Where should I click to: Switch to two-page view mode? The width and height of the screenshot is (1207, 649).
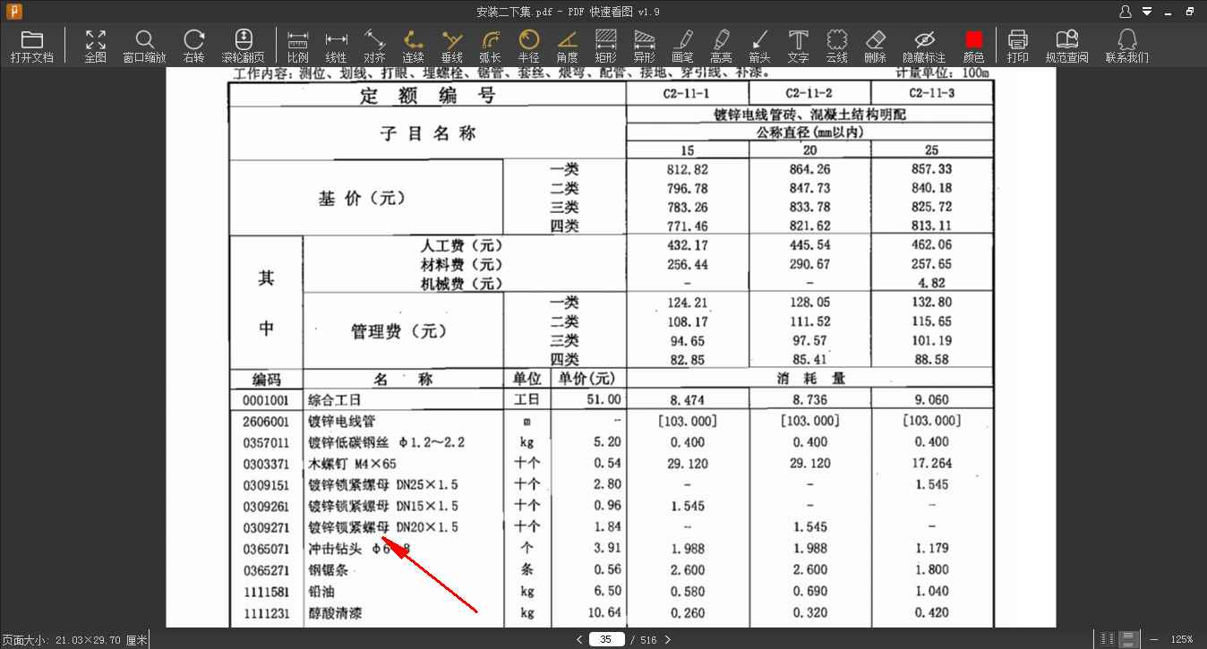(1109, 639)
